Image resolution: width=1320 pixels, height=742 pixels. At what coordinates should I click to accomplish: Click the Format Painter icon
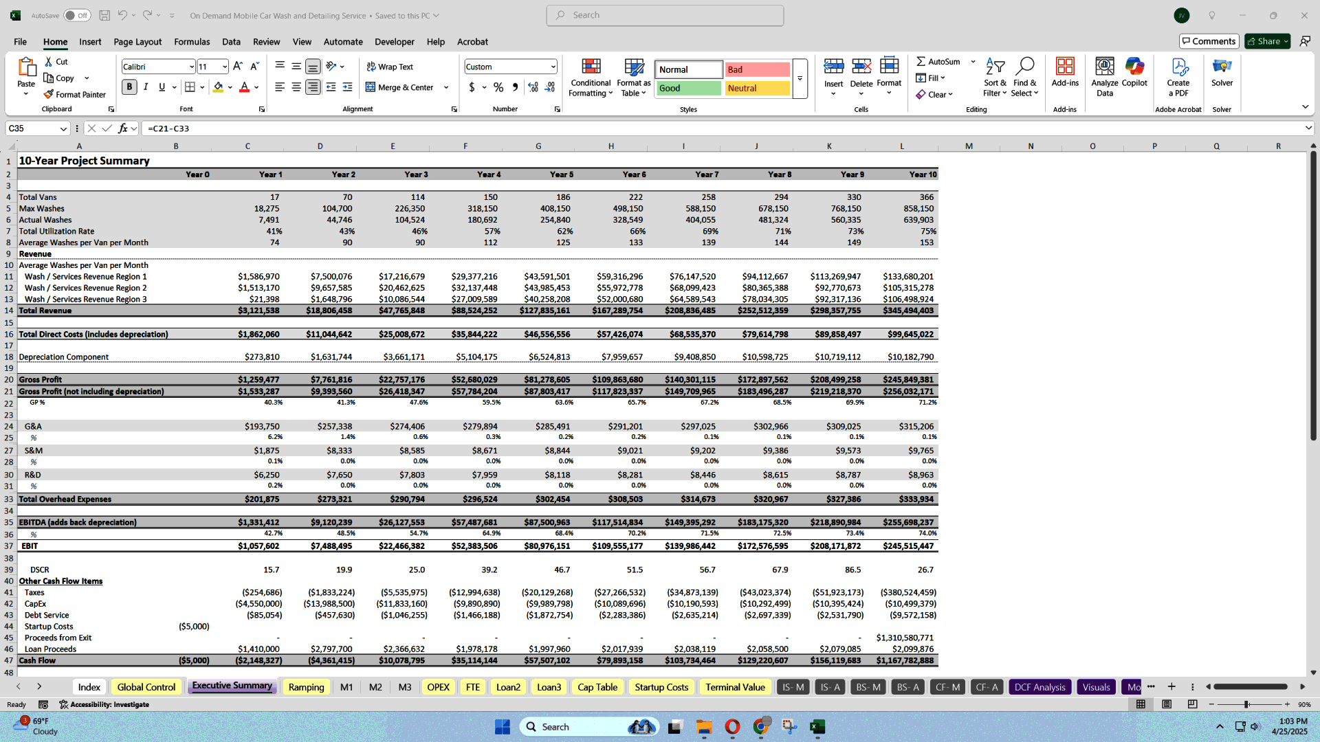click(x=48, y=94)
